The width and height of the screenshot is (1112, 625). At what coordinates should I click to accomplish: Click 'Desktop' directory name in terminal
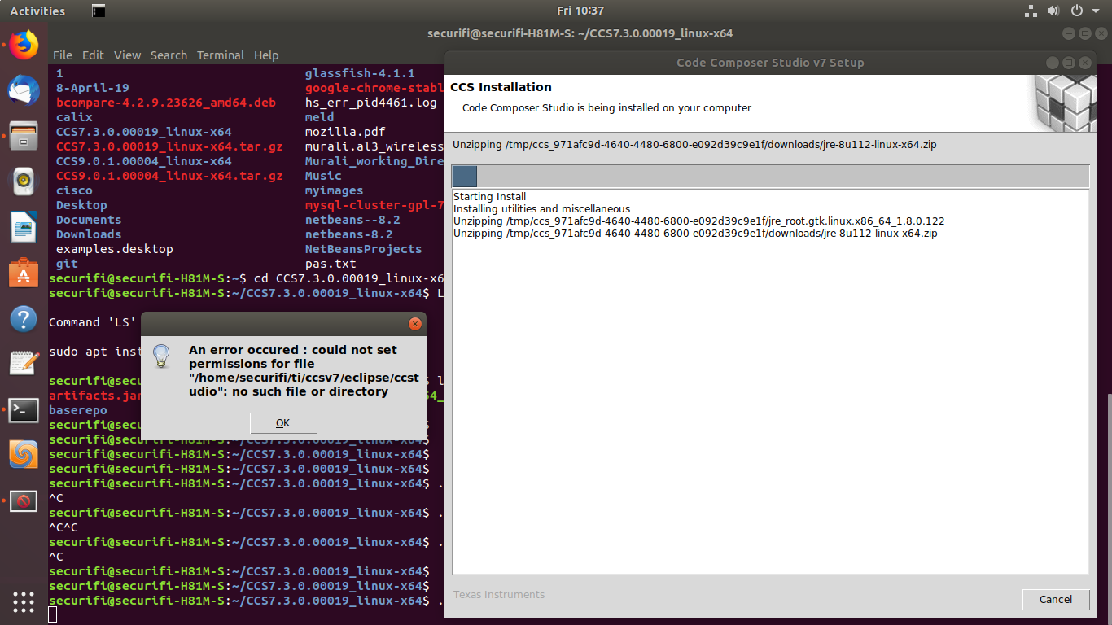pyautogui.click(x=81, y=205)
